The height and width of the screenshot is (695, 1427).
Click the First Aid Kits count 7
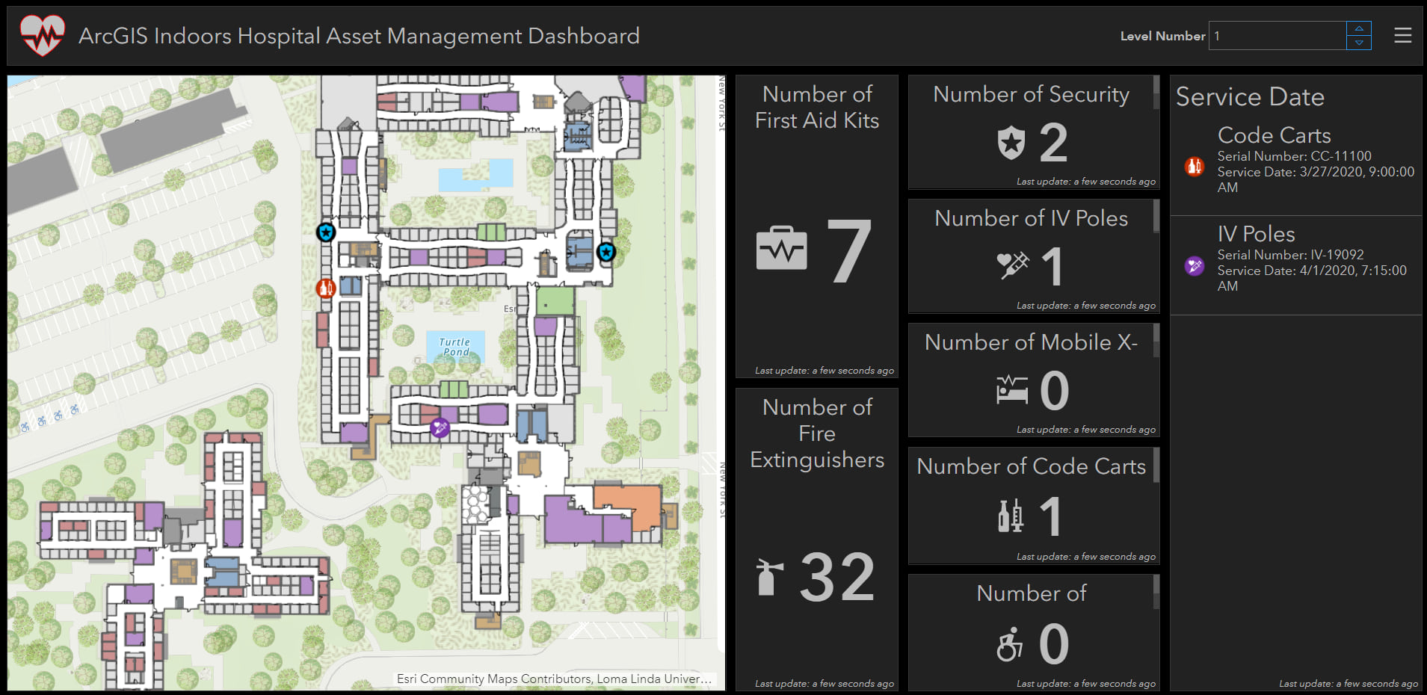click(849, 250)
